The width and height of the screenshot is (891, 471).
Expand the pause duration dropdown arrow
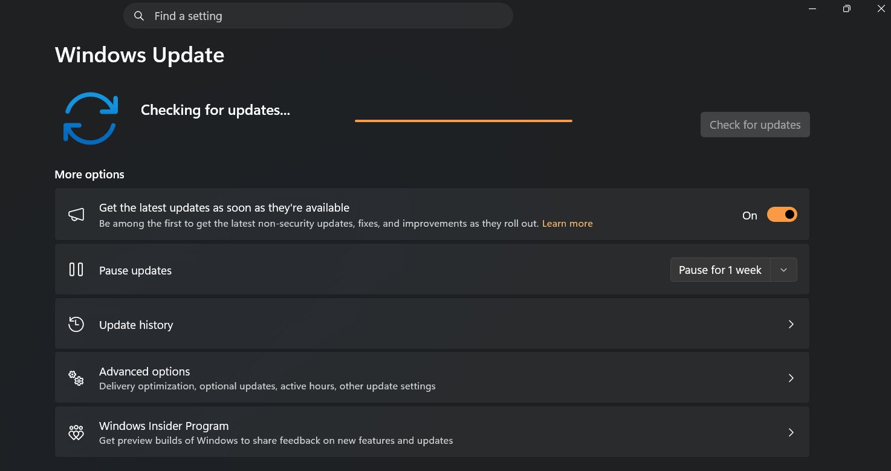[x=783, y=270]
